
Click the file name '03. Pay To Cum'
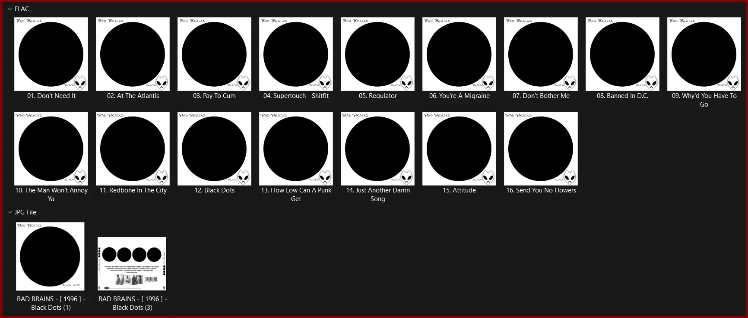pos(214,96)
